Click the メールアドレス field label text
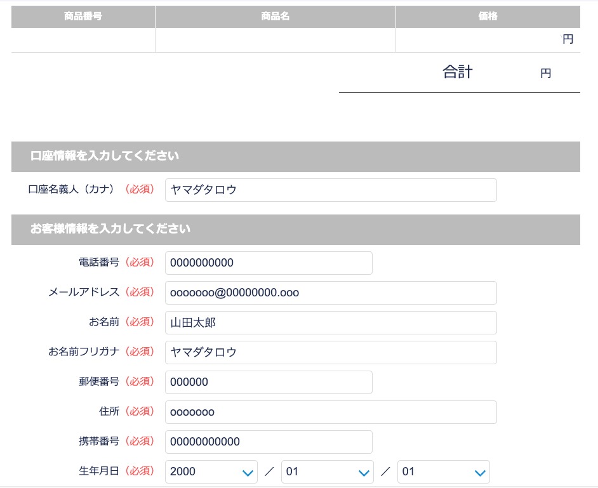Image resolution: width=598 pixels, height=488 pixels. click(x=84, y=292)
